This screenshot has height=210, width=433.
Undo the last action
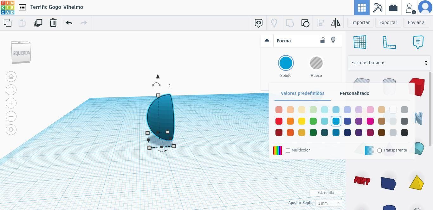coord(69,23)
